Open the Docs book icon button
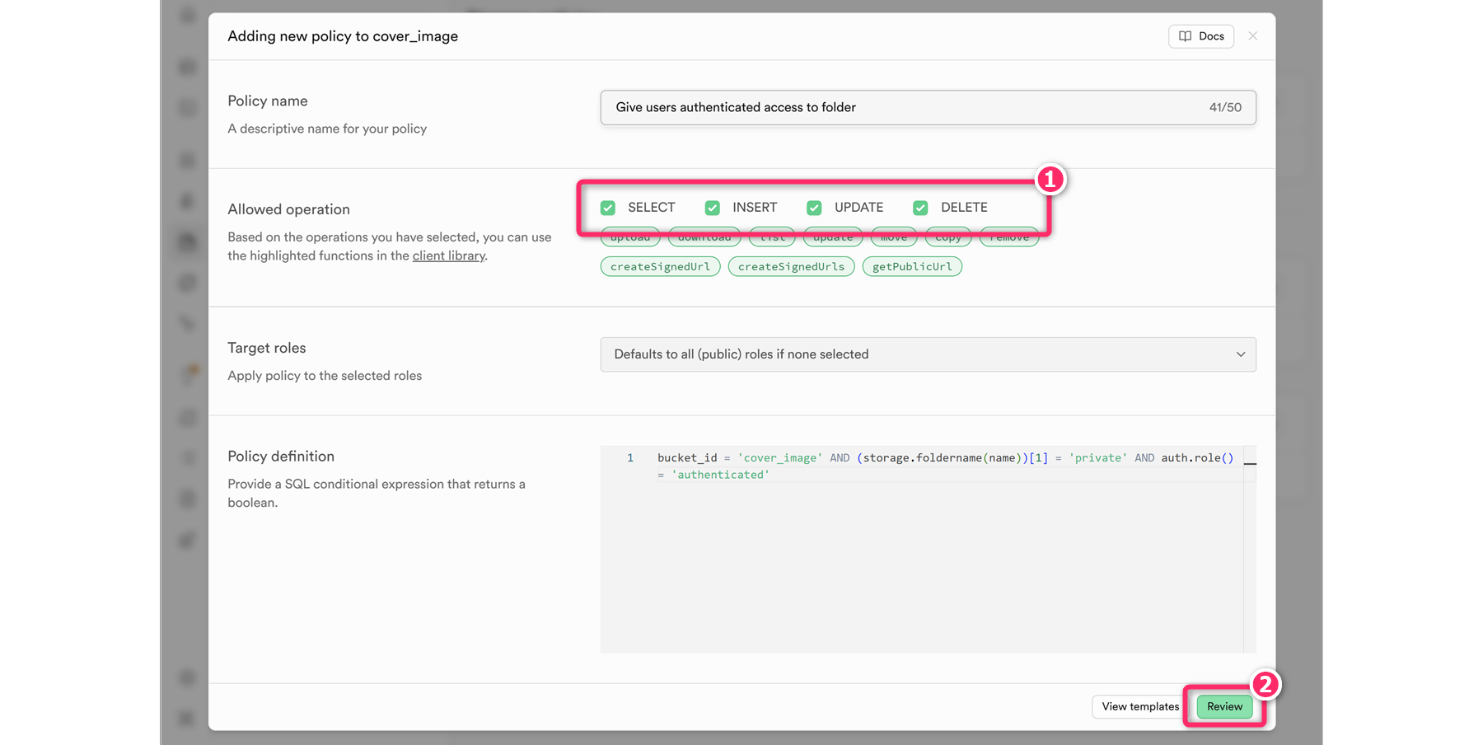The image size is (1483, 745). (x=1200, y=36)
